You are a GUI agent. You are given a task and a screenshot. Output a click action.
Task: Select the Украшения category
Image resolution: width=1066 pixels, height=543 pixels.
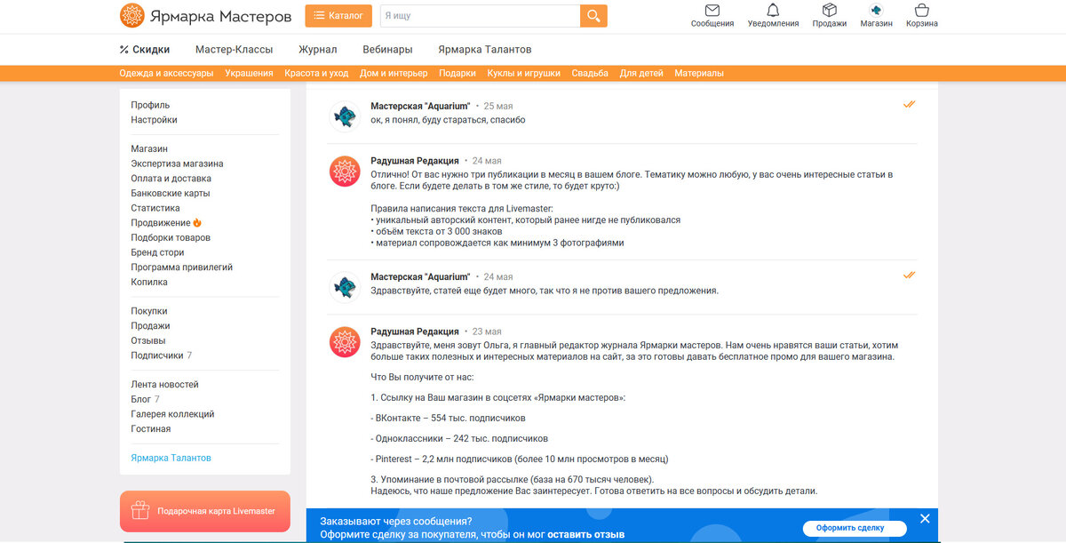[249, 73]
